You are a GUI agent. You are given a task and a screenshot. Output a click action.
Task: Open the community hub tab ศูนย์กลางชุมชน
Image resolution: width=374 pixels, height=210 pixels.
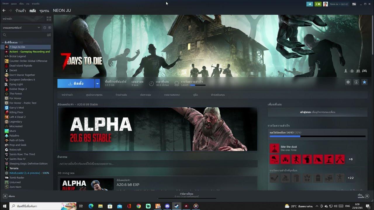(x=94, y=95)
